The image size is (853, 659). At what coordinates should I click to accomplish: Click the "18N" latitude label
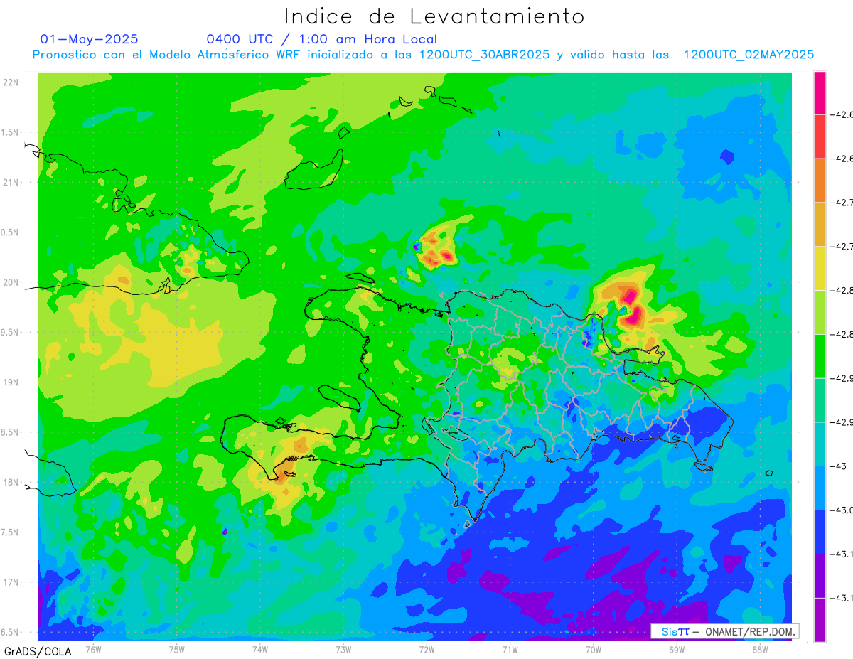(11, 483)
